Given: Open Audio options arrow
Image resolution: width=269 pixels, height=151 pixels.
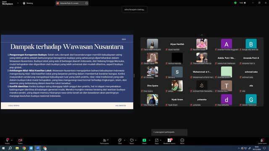Looking at the screenshot, I should [12, 140].
